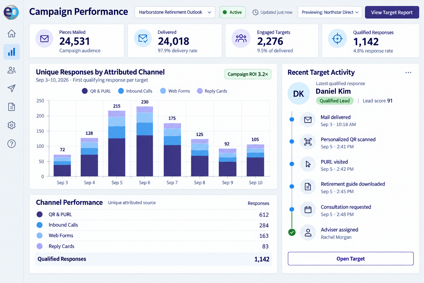Open the Previewing: Northstar Direct dropdown
This screenshot has width=424, height=283.
coord(330,12)
